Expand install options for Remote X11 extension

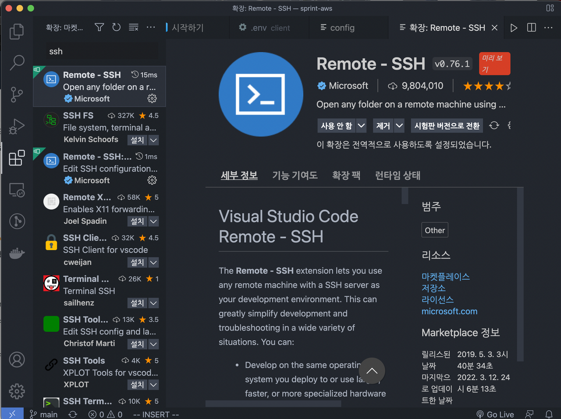(x=153, y=222)
